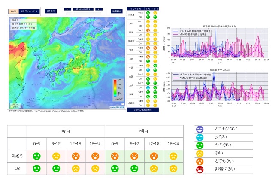Click the PM2.5 color scale legend on map

coord(118,90)
